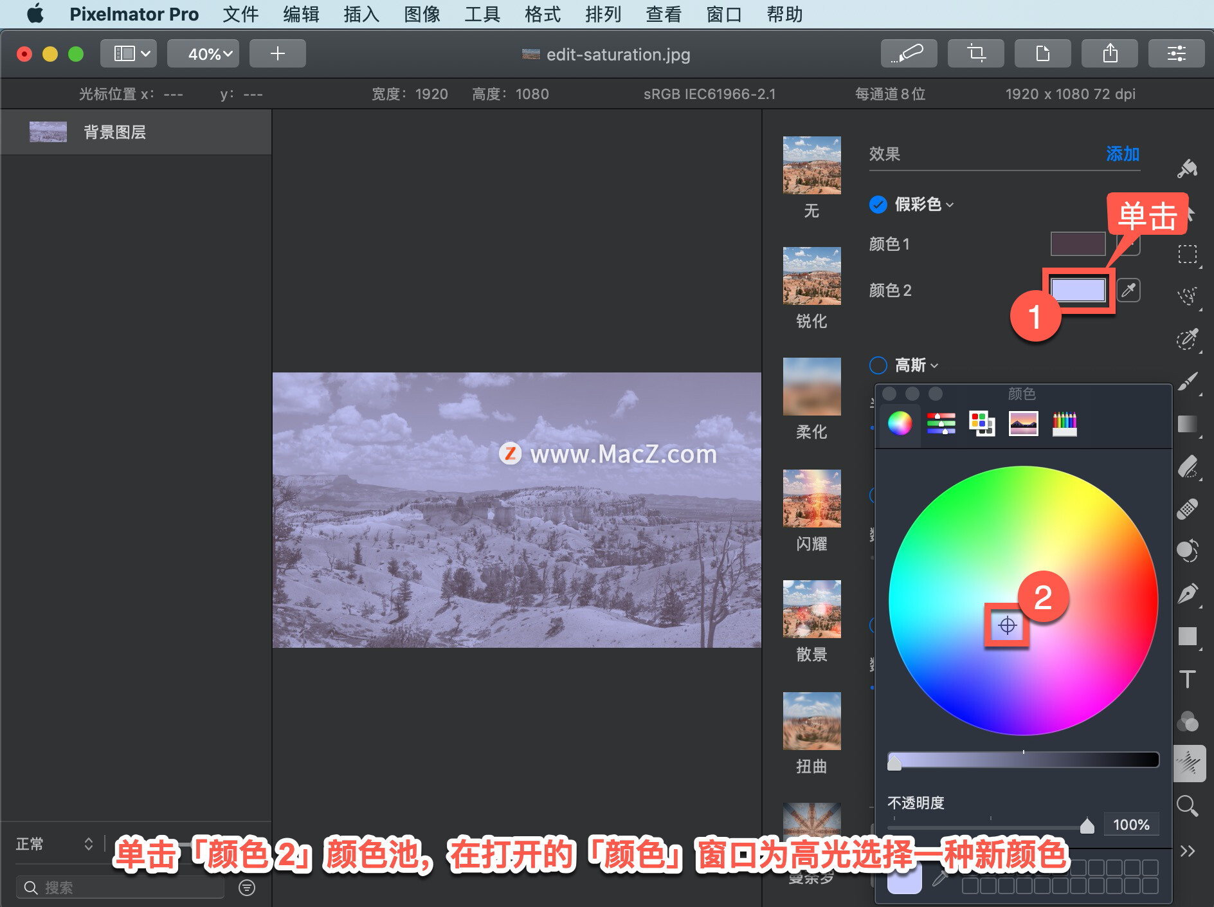Click the 添加 effect link
The height and width of the screenshot is (907, 1214).
[1123, 154]
